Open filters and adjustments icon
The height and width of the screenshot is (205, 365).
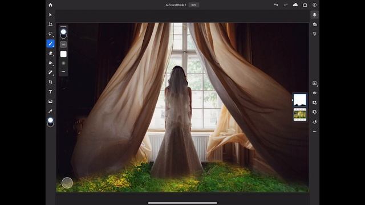(314, 122)
